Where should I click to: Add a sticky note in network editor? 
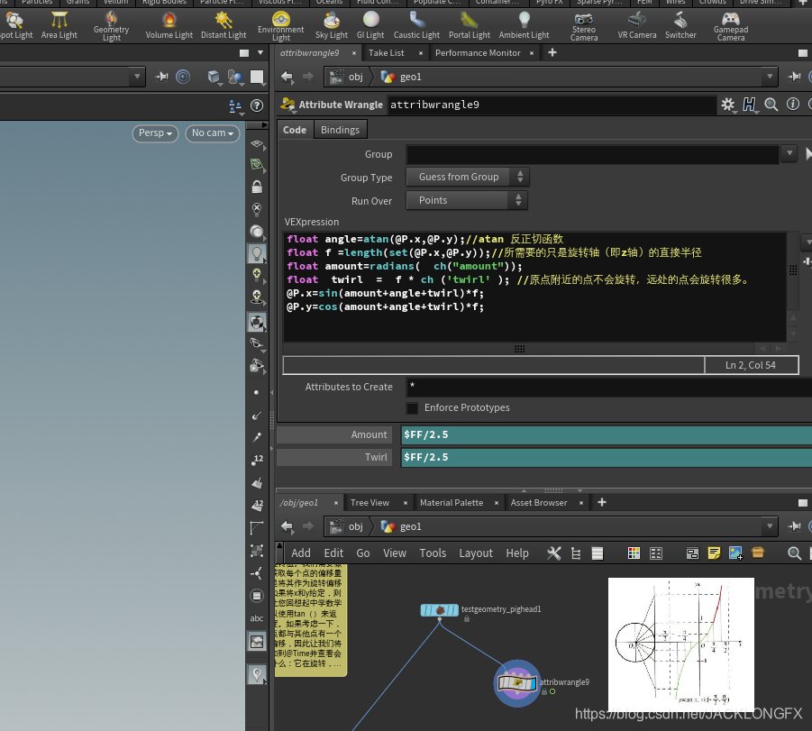point(714,553)
